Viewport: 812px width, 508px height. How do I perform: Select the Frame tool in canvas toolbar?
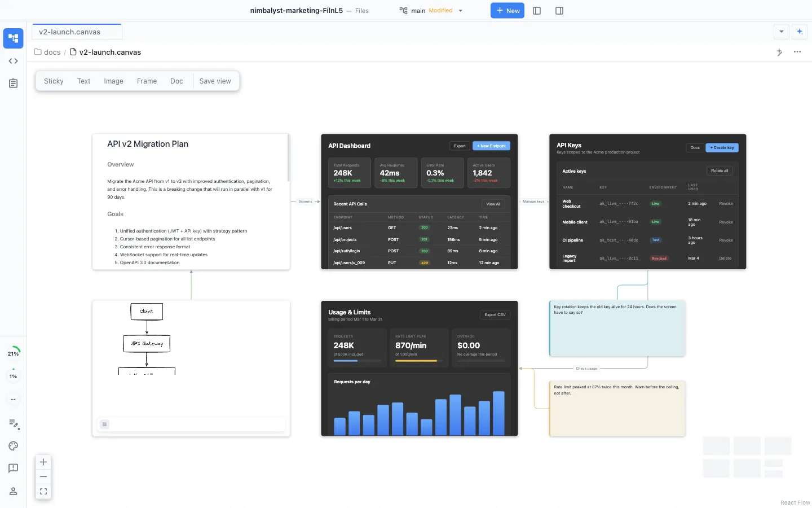pyautogui.click(x=147, y=81)
